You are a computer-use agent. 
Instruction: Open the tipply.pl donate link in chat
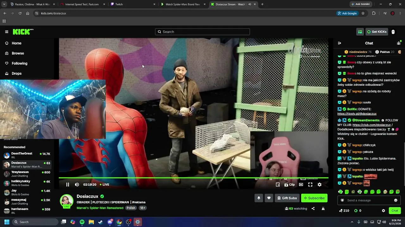coord(357,114)
